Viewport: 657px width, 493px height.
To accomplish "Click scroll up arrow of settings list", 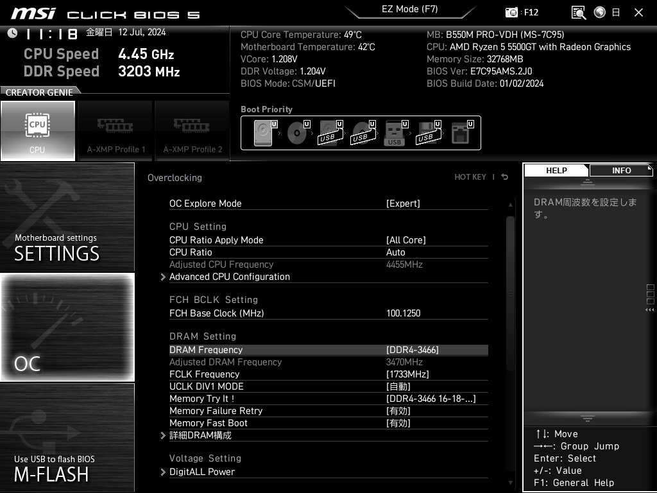I will click(510, 205).
